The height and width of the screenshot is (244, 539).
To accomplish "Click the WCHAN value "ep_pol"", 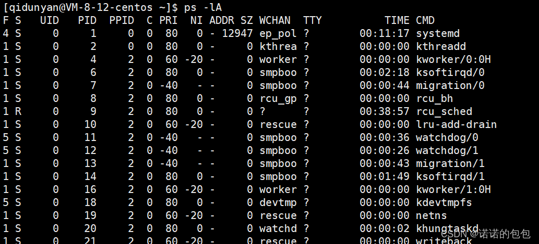I will (x=278, y=33).
